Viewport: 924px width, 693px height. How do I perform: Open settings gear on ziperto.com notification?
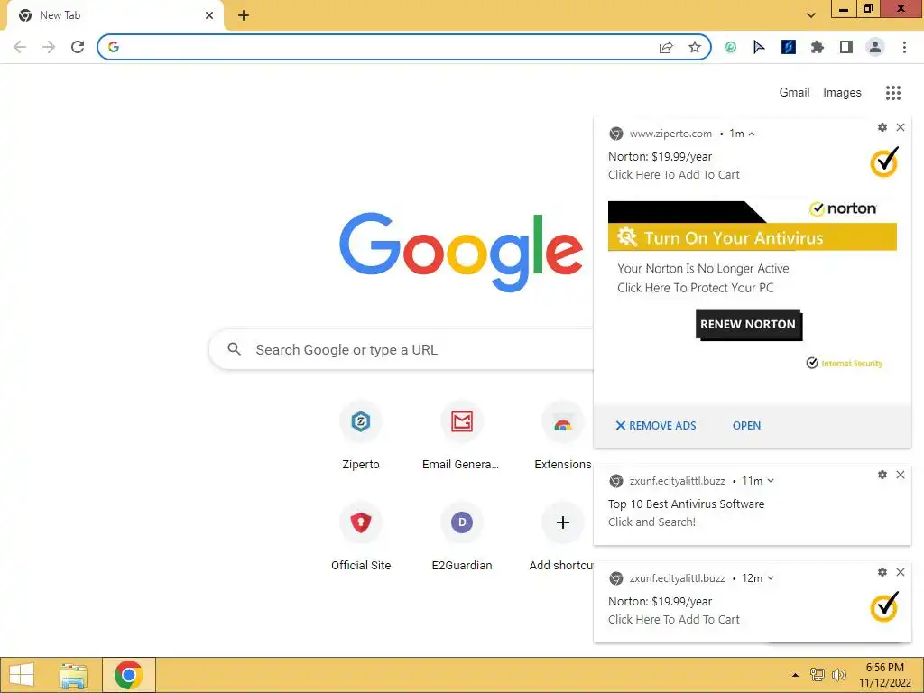click(x=882, y=127)
